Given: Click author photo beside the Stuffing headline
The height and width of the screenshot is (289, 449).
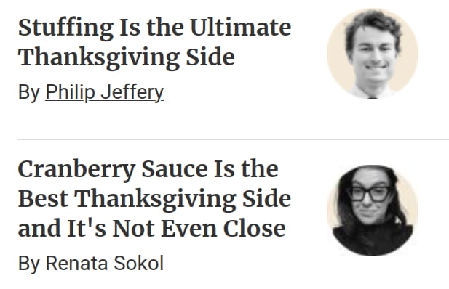Looking at the screenshot, I should pos(373,54).
